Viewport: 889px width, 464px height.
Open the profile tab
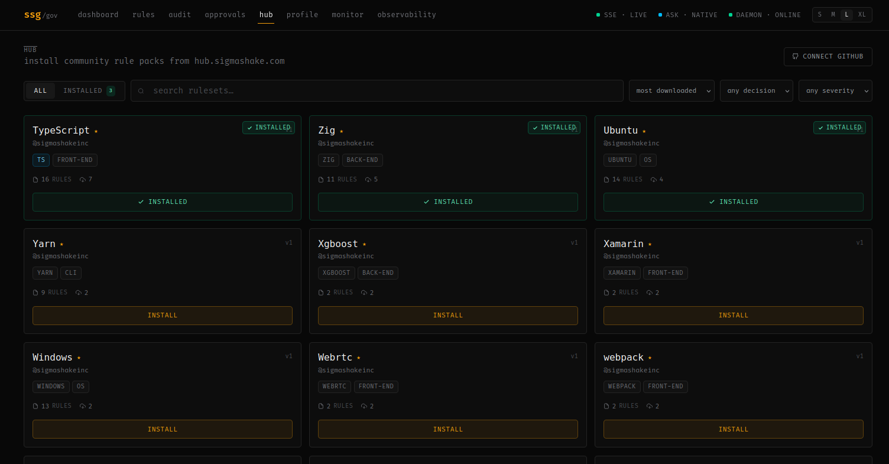(303, 15)
